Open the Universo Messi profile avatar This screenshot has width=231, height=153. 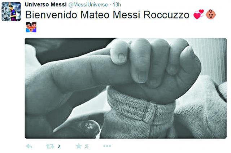pos(11,12)
